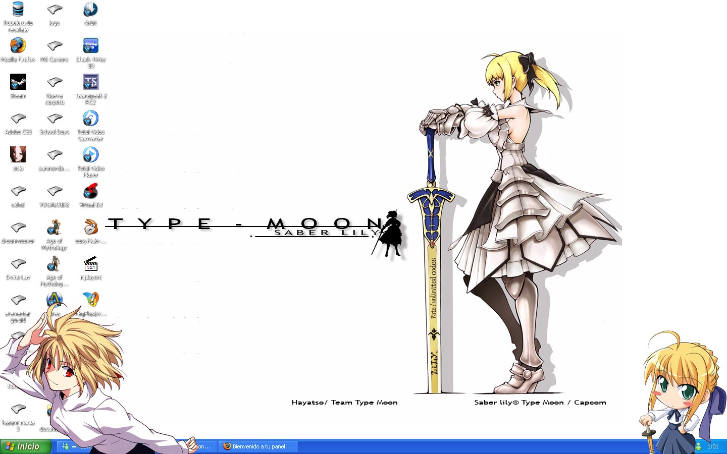Viewport: 727px width, 454px height.
Task: Launch Total Video Converter shortcut
Action: [91, 126]
